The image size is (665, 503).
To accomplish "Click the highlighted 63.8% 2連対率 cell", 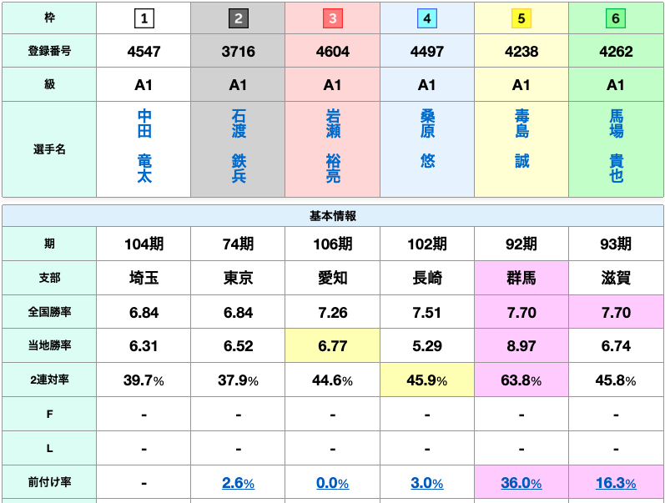I will [x=521, y=380].
